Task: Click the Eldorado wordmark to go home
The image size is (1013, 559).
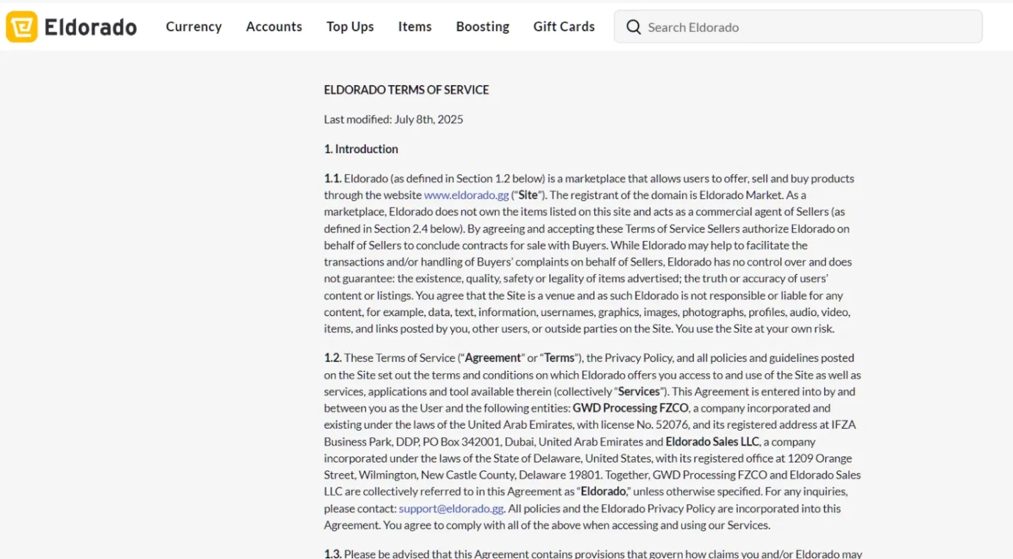Action: coord(90,27)
